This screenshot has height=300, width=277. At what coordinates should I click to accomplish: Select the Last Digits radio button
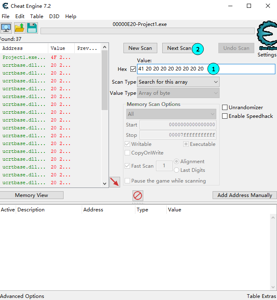pos(176,170)
